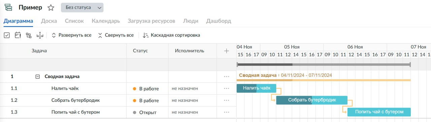Open the Без статуса status dropdown
Viewport: 431px width, 122px height.
pyautogui.click(x=82, y=7)
